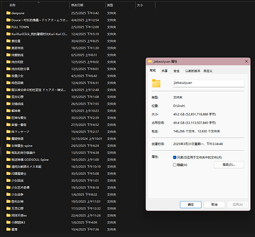Click the folder icon beside FULL TOWN
The height and width of the screenshot is (237, 255).
[8, 27]
